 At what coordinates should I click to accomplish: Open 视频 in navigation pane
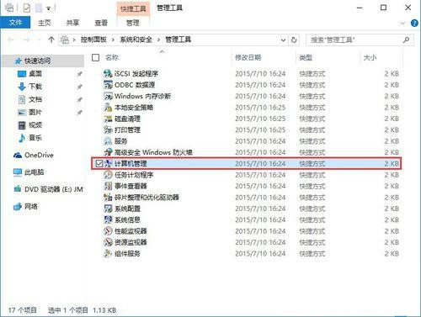[x=35, y=125]
